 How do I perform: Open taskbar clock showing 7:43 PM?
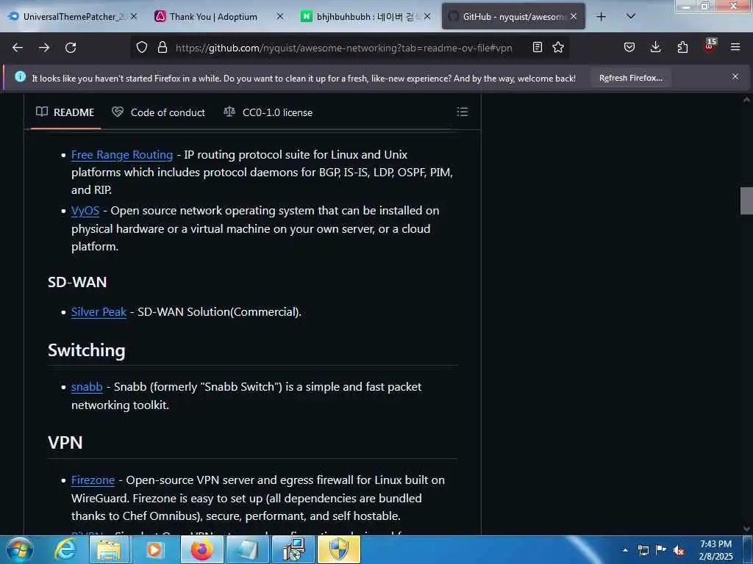(715, 550)
